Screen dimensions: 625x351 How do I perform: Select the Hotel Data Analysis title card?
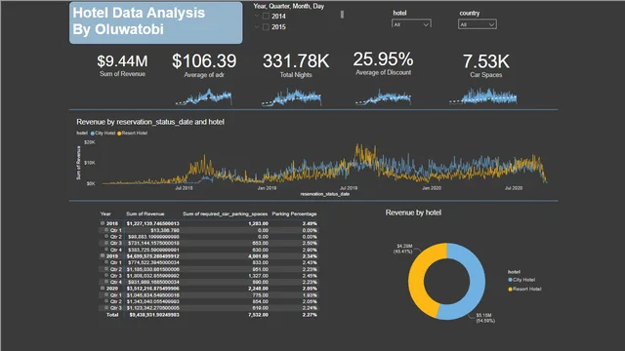(156, 22)
